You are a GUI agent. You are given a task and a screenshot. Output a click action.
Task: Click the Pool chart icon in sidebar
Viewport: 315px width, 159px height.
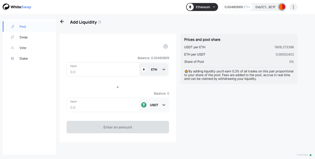coord(12,27)
